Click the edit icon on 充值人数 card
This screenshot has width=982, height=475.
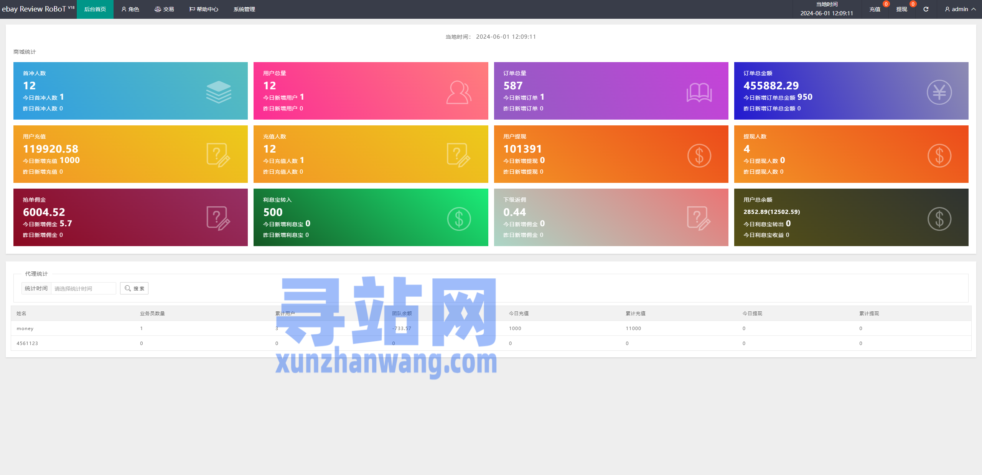pyautogui.click(x=458, y=155)
